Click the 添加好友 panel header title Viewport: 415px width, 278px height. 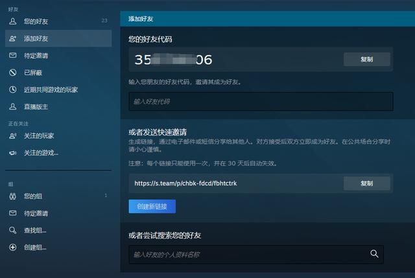[x=141, y=19]
